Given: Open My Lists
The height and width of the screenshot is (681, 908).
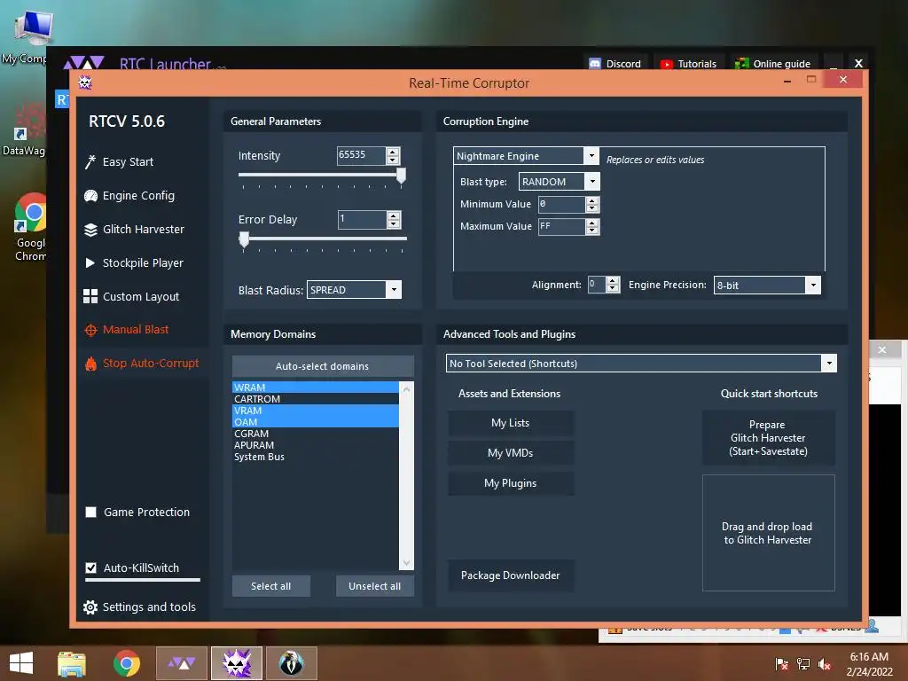Looking at the screenshot, I should pos(510,423).
